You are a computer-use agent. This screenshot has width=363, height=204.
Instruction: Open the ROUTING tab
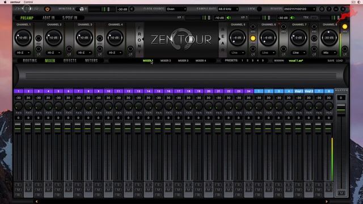(x=30, y=61)
